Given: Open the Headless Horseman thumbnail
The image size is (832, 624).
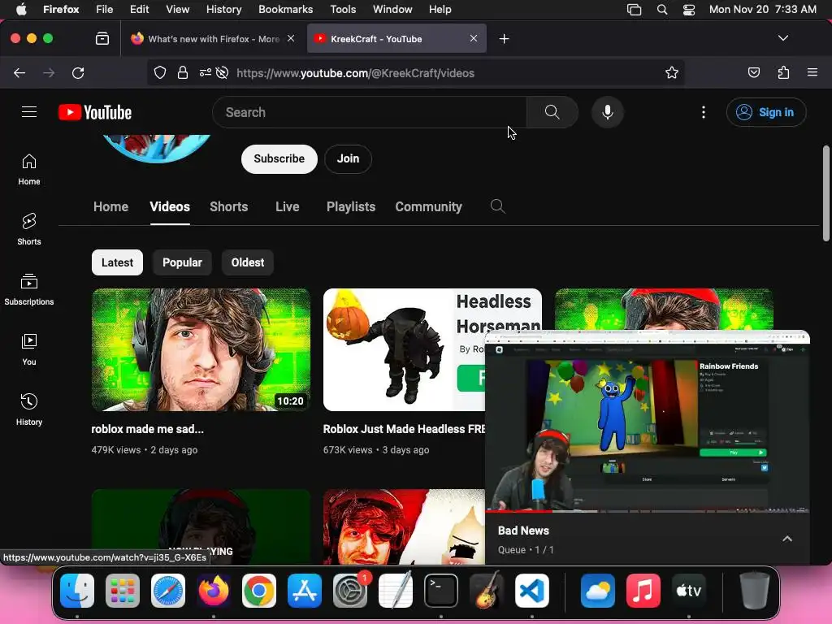Looking at the screenshot, I should 404,349.
